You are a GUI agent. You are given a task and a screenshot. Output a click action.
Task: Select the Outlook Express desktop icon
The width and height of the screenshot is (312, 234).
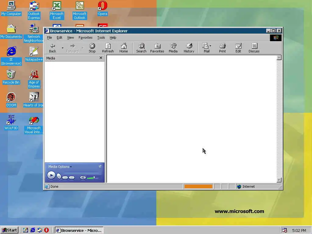pyautogui.click(x=34, y=10)
